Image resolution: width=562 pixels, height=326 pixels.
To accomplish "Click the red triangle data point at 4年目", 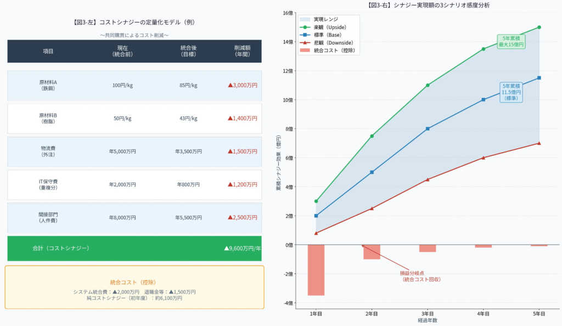I will [x=483, y=158].
